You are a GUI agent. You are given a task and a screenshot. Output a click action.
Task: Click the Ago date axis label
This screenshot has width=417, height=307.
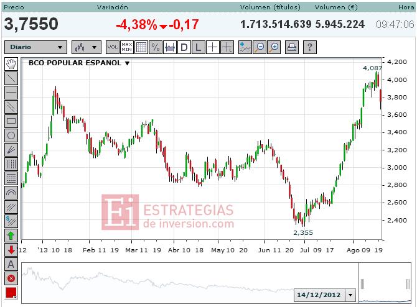353,250
